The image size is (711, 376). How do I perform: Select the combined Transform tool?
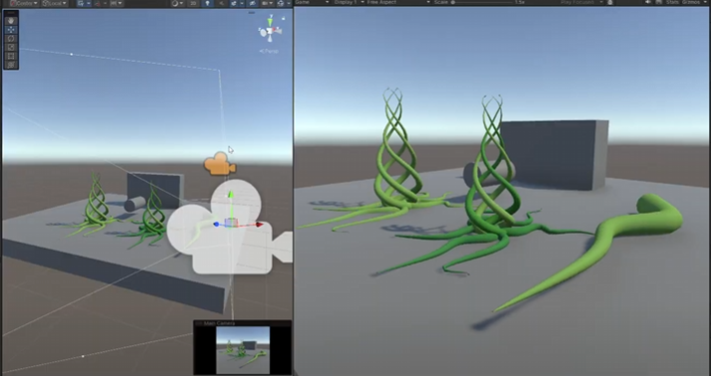(x=11, y=65)
